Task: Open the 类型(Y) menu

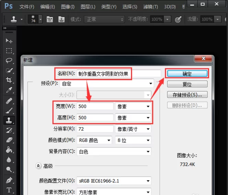Action: tap(109, 7)
